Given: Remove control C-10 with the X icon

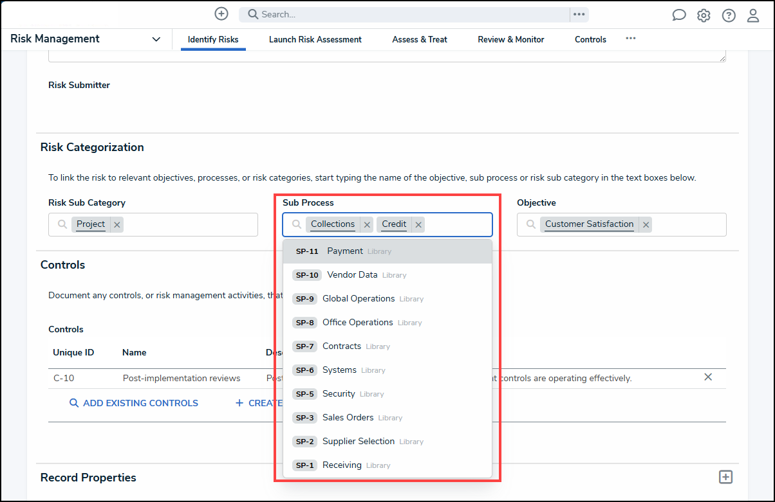Looking at the screenshot, I should (708, 377).
